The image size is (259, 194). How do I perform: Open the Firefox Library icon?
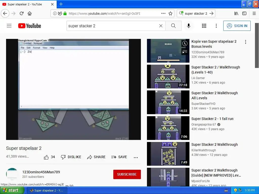tap(236, 13)
